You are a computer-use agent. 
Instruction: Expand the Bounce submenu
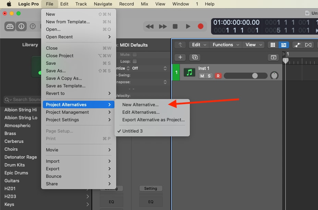click(x=78, y=176)
